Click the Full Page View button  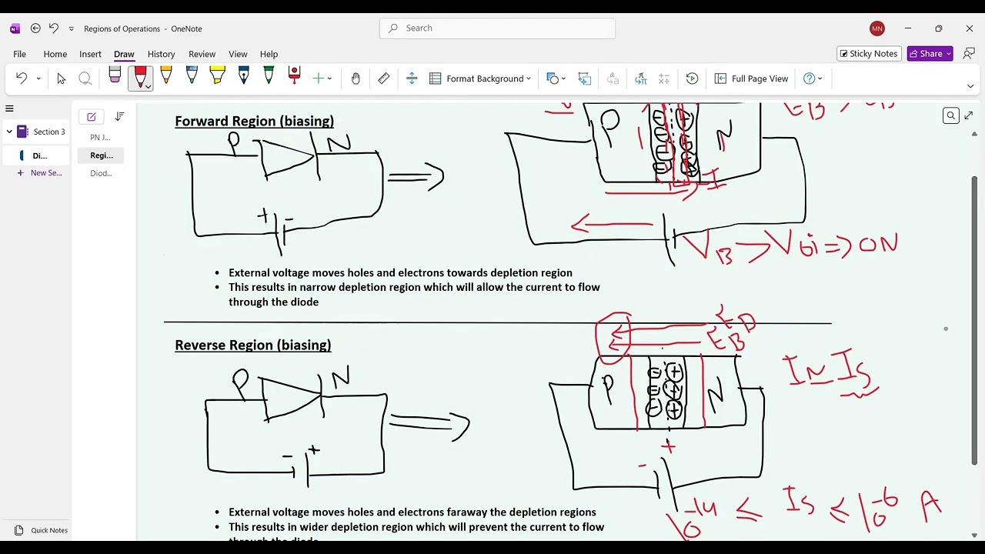pos(751,78)
